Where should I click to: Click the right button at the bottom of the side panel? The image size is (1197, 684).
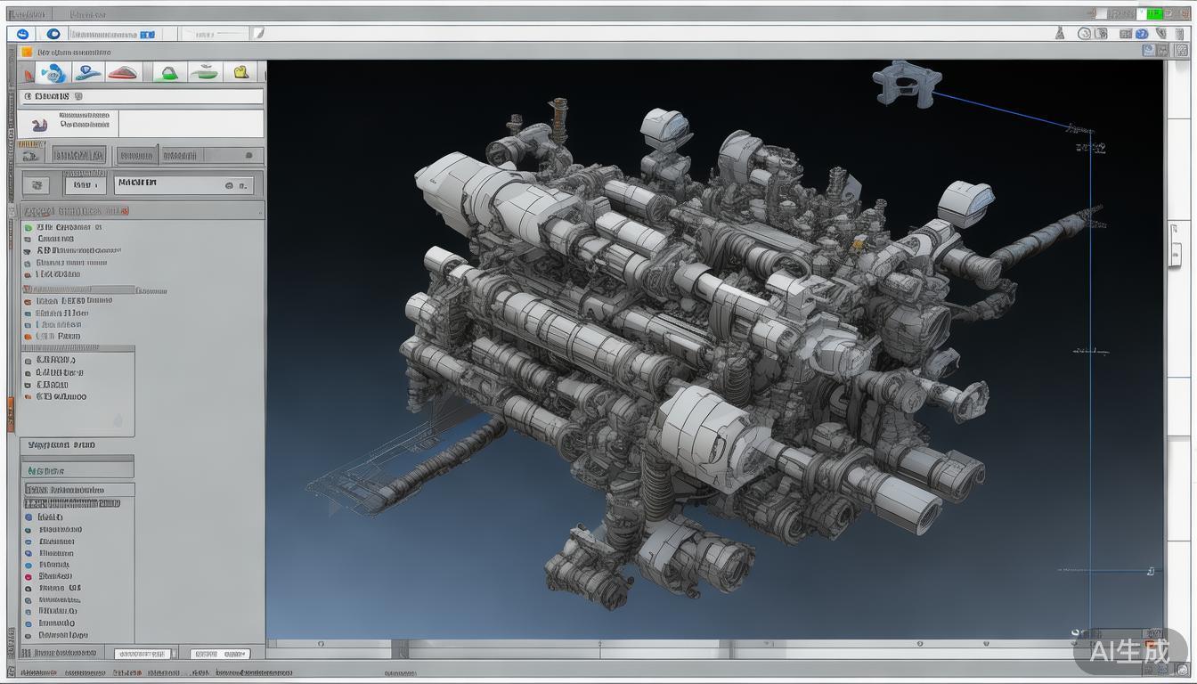[x=220, y=654]
